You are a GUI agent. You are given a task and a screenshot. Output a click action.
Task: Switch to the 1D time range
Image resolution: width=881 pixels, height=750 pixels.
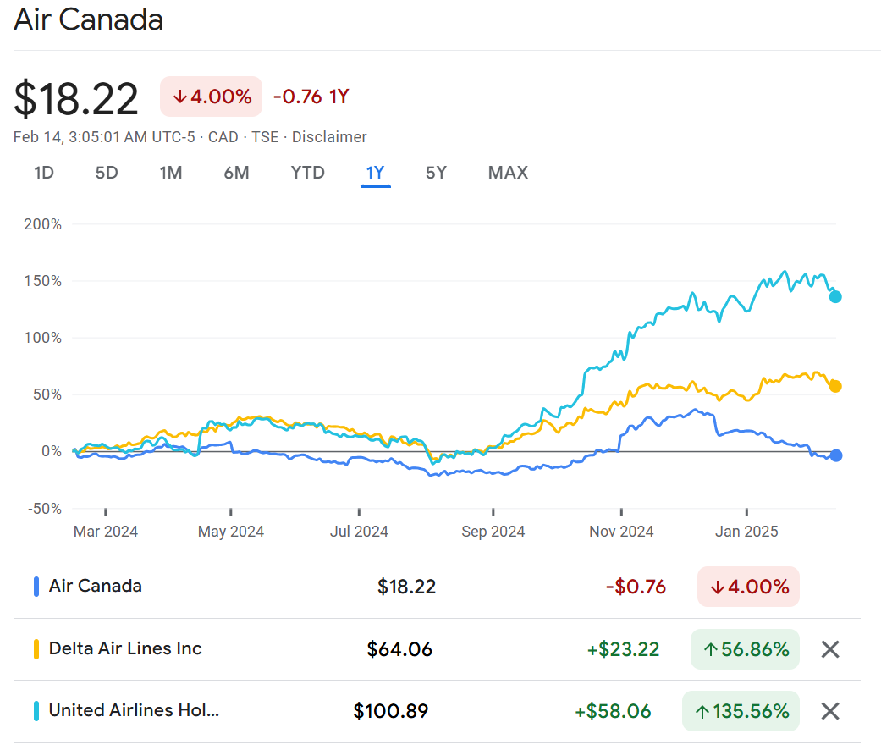click(x=44, y=173)
